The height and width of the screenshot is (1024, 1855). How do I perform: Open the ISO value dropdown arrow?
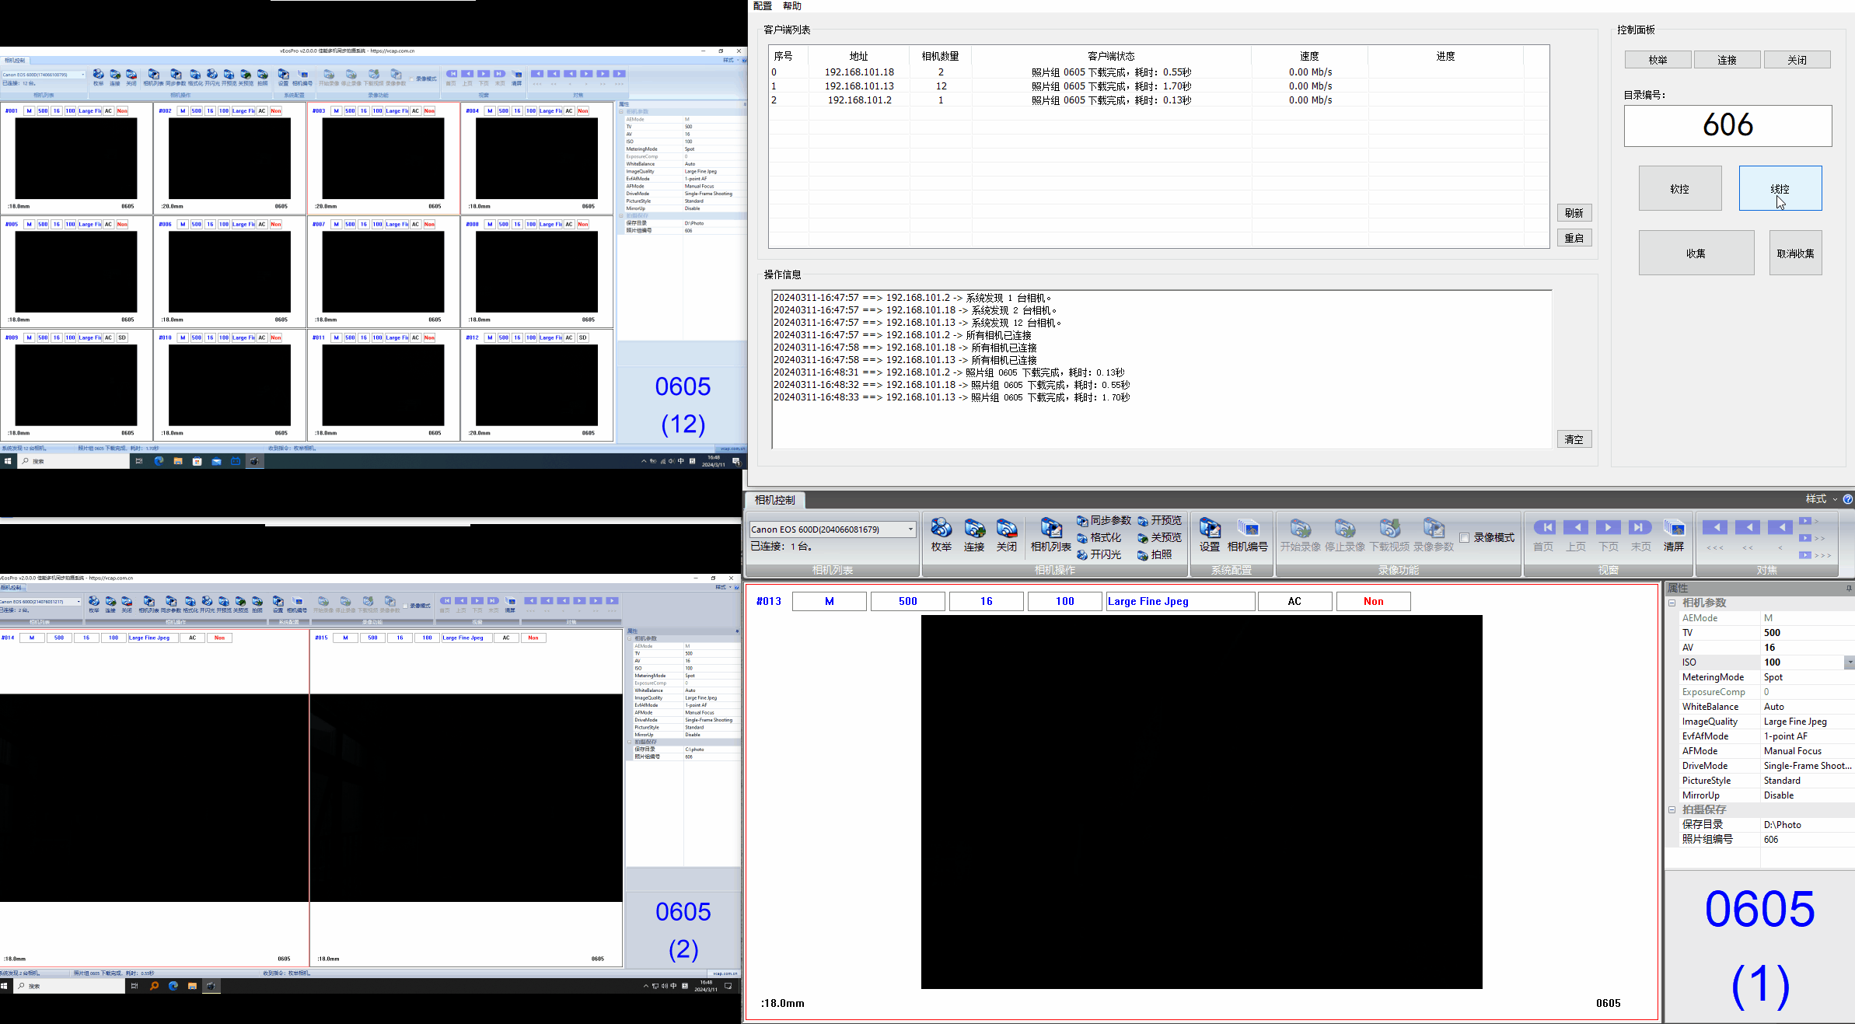point(1849,662)
